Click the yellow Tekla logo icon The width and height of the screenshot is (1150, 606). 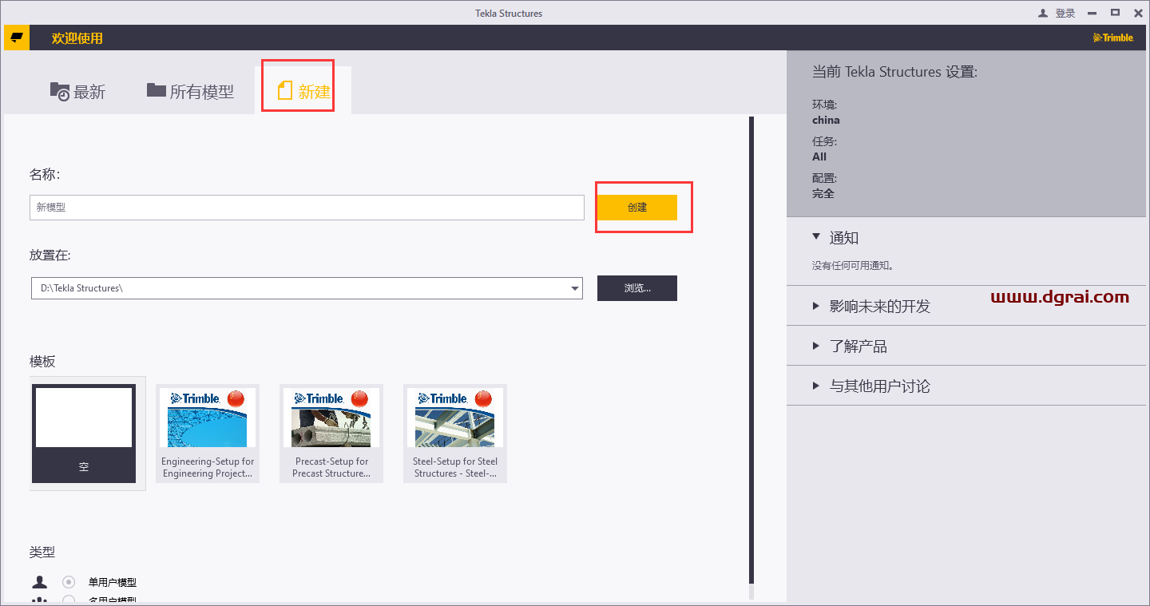[16, 38]
